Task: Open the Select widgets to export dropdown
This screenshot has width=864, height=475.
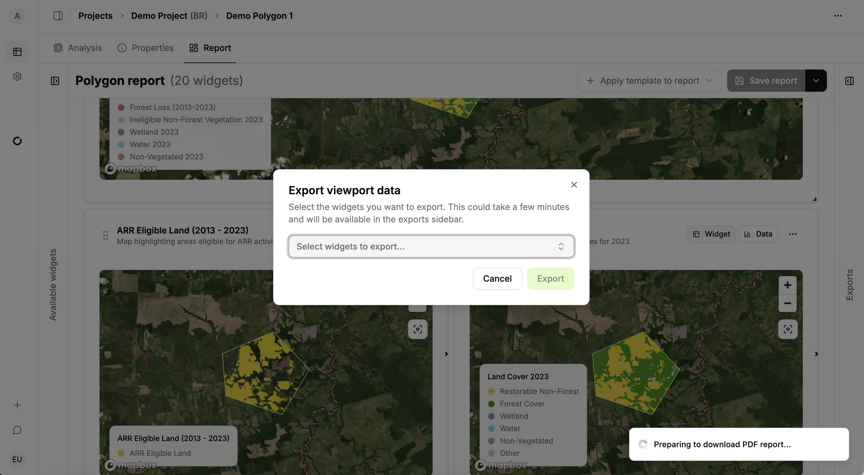Action: (x=431, y=246)
